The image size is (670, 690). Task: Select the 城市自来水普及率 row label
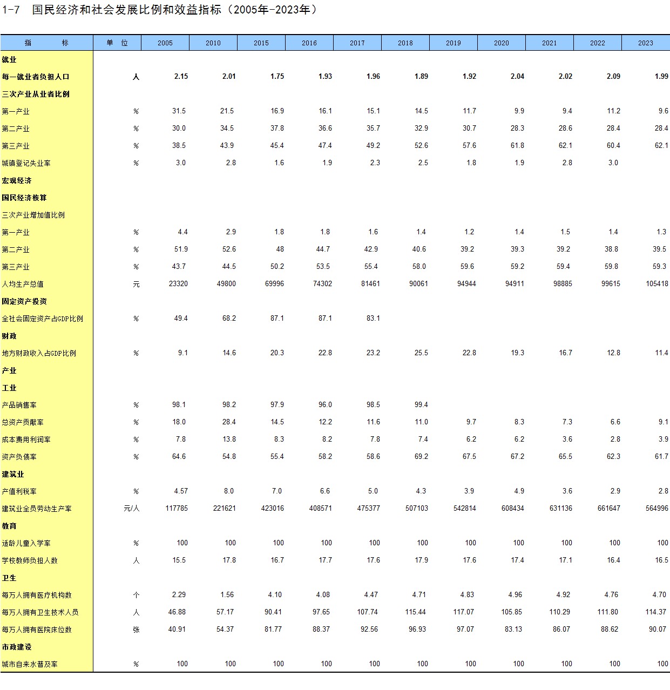30,664
